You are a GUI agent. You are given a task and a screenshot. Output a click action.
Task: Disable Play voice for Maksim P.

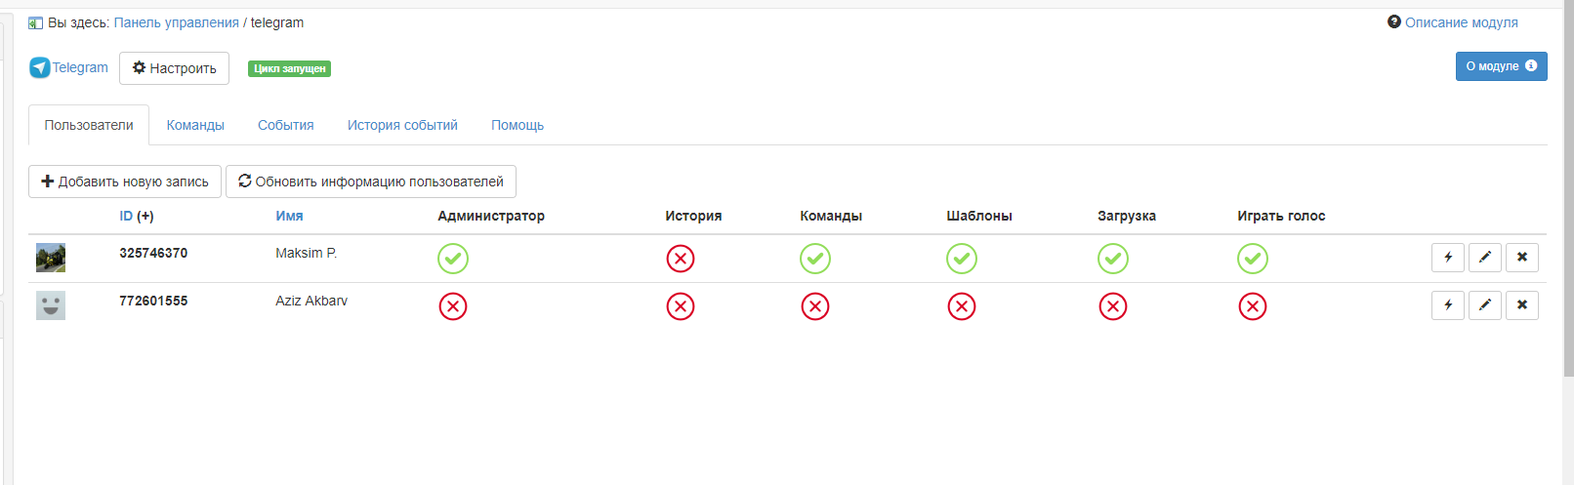(x=1253, y=259)
